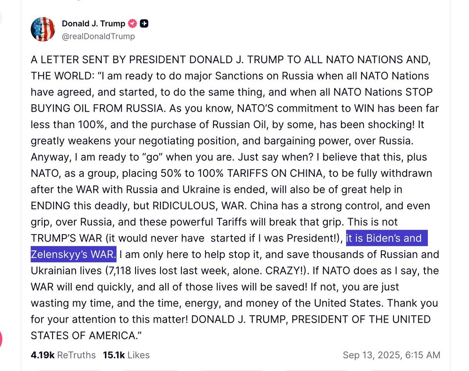Click the pink verified checkmark badge

pyautogui.click(x=133, y=23)
